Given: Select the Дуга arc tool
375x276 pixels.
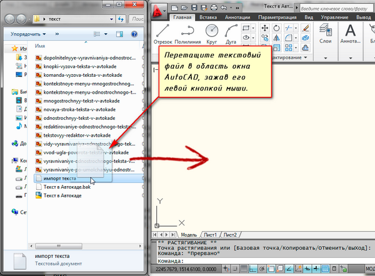Looking at the screenshot, I should (231, 34).
